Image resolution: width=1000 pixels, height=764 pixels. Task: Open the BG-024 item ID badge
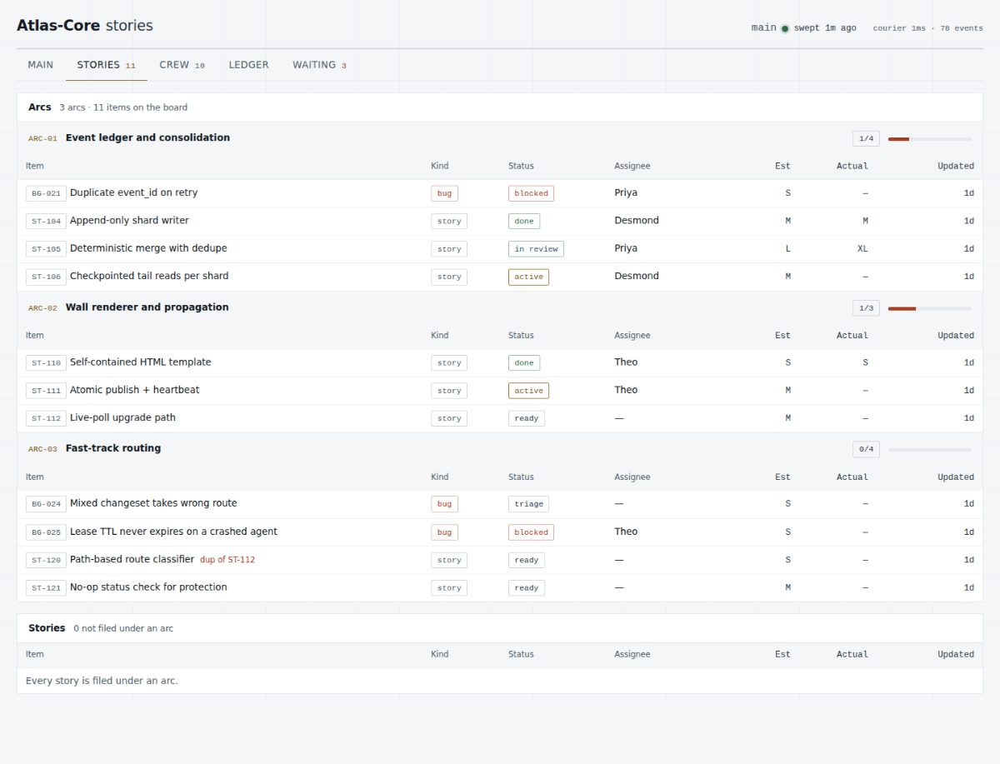tap(46, 504)
